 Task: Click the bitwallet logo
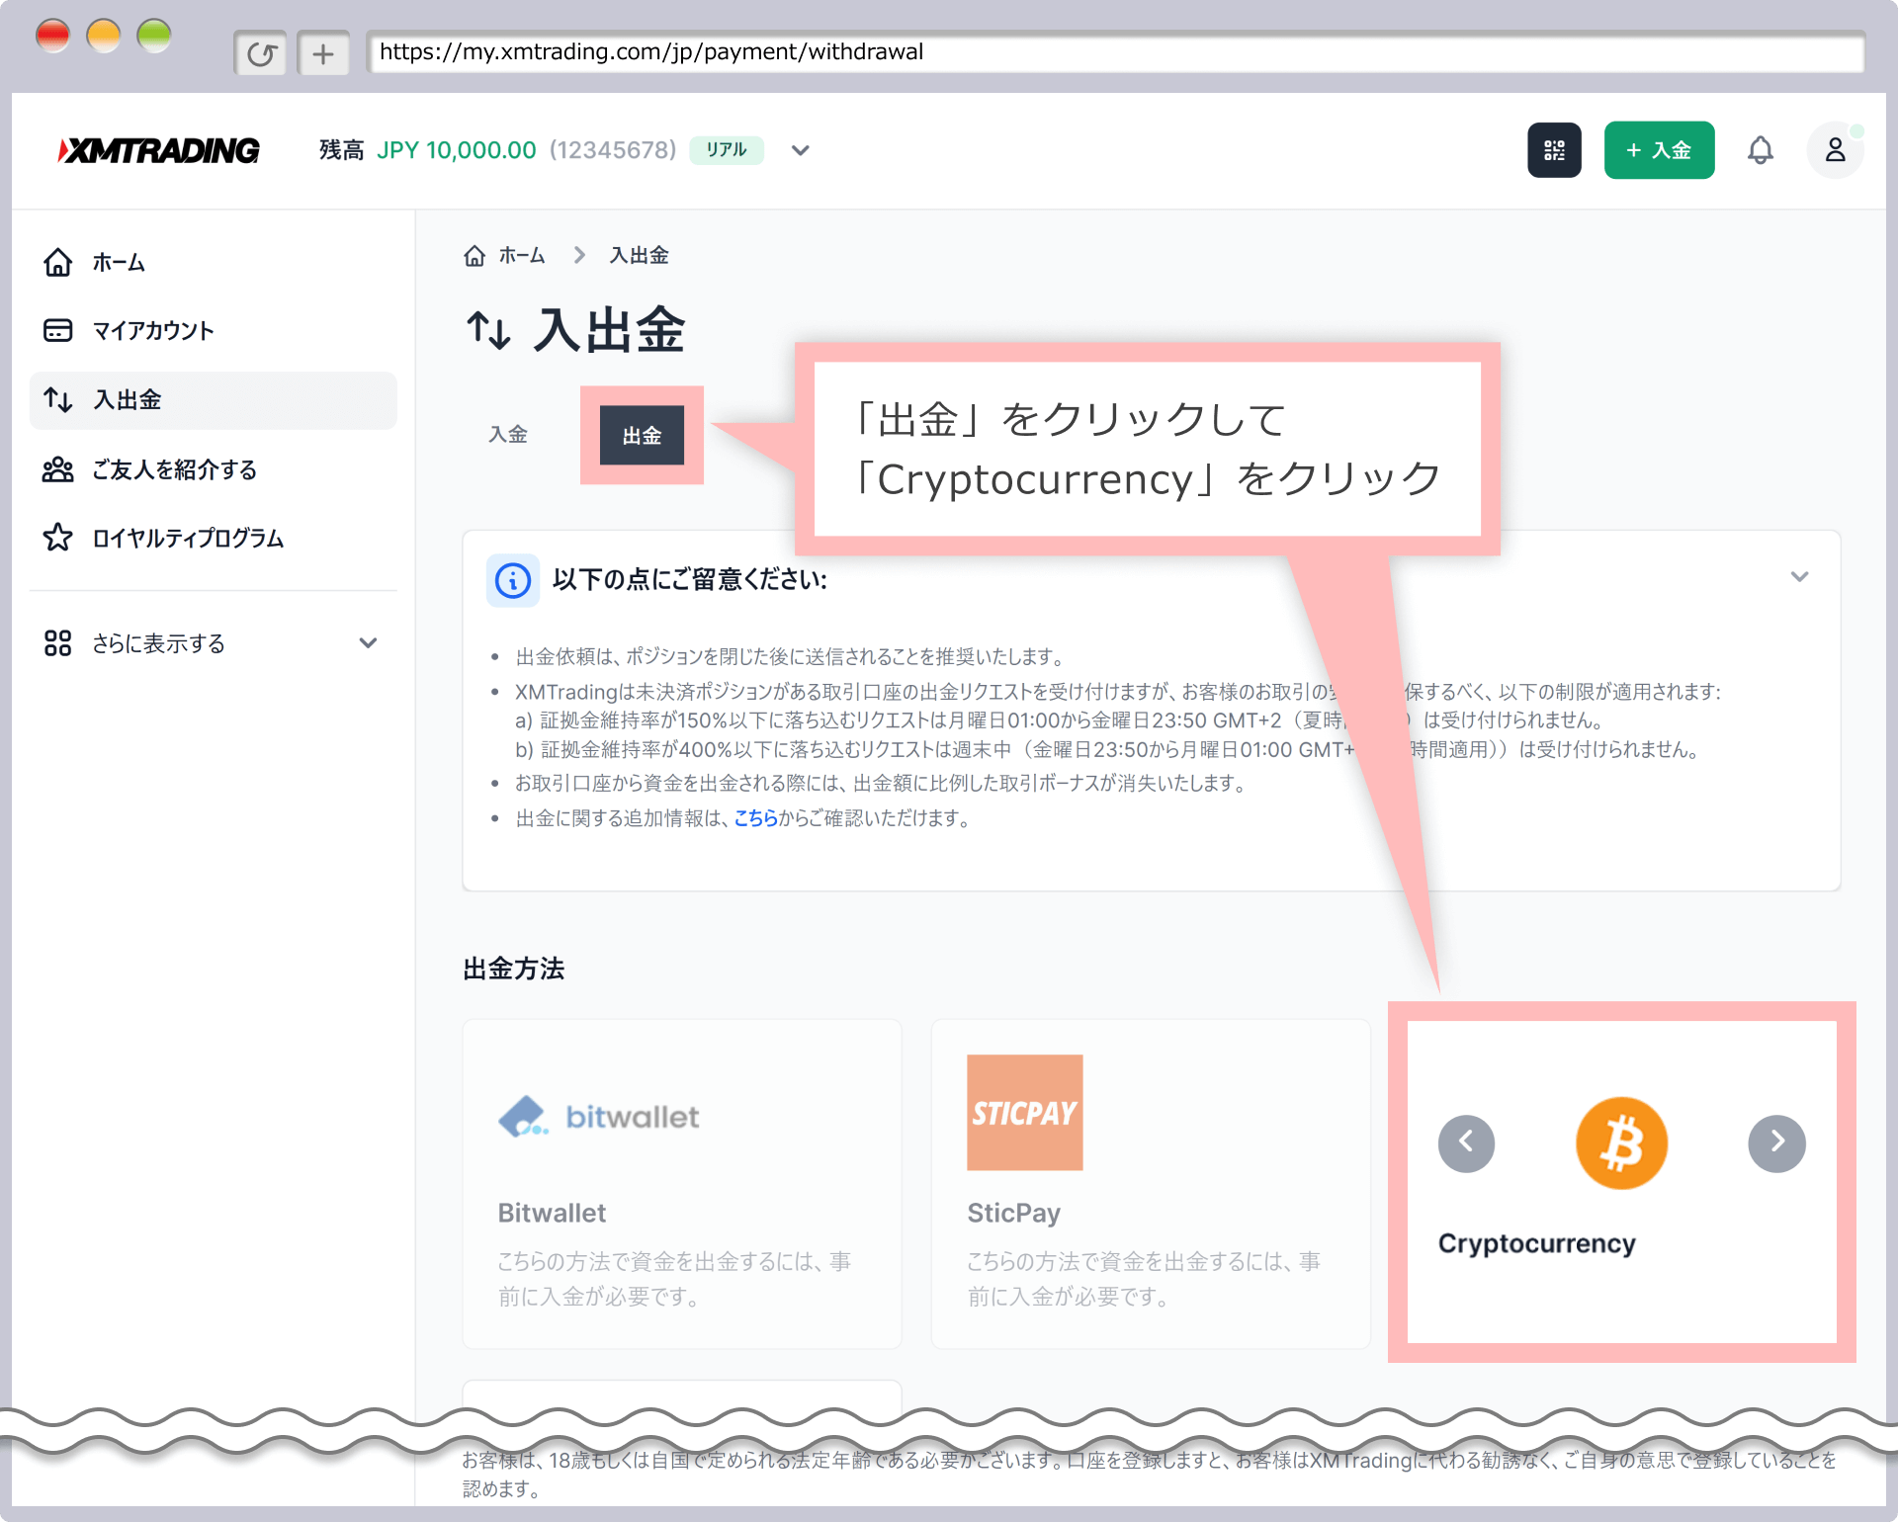point(599,1117)
